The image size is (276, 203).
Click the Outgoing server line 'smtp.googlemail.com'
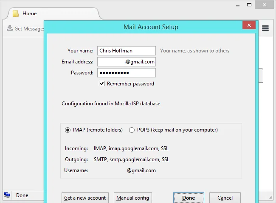(132, 159)
